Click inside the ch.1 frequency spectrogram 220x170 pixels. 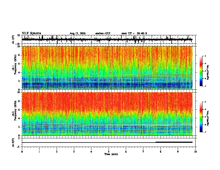[x=107, y=68]
